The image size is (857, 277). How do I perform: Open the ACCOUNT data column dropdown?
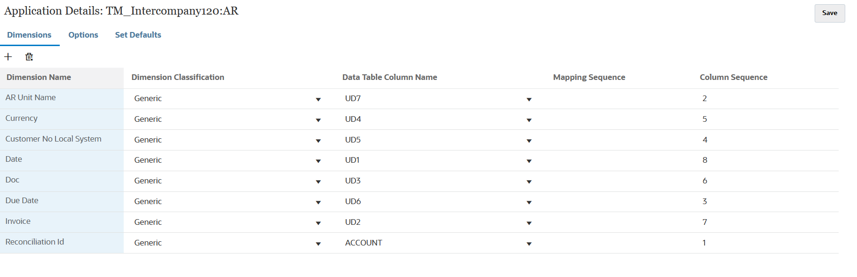[x=529, y=244]
